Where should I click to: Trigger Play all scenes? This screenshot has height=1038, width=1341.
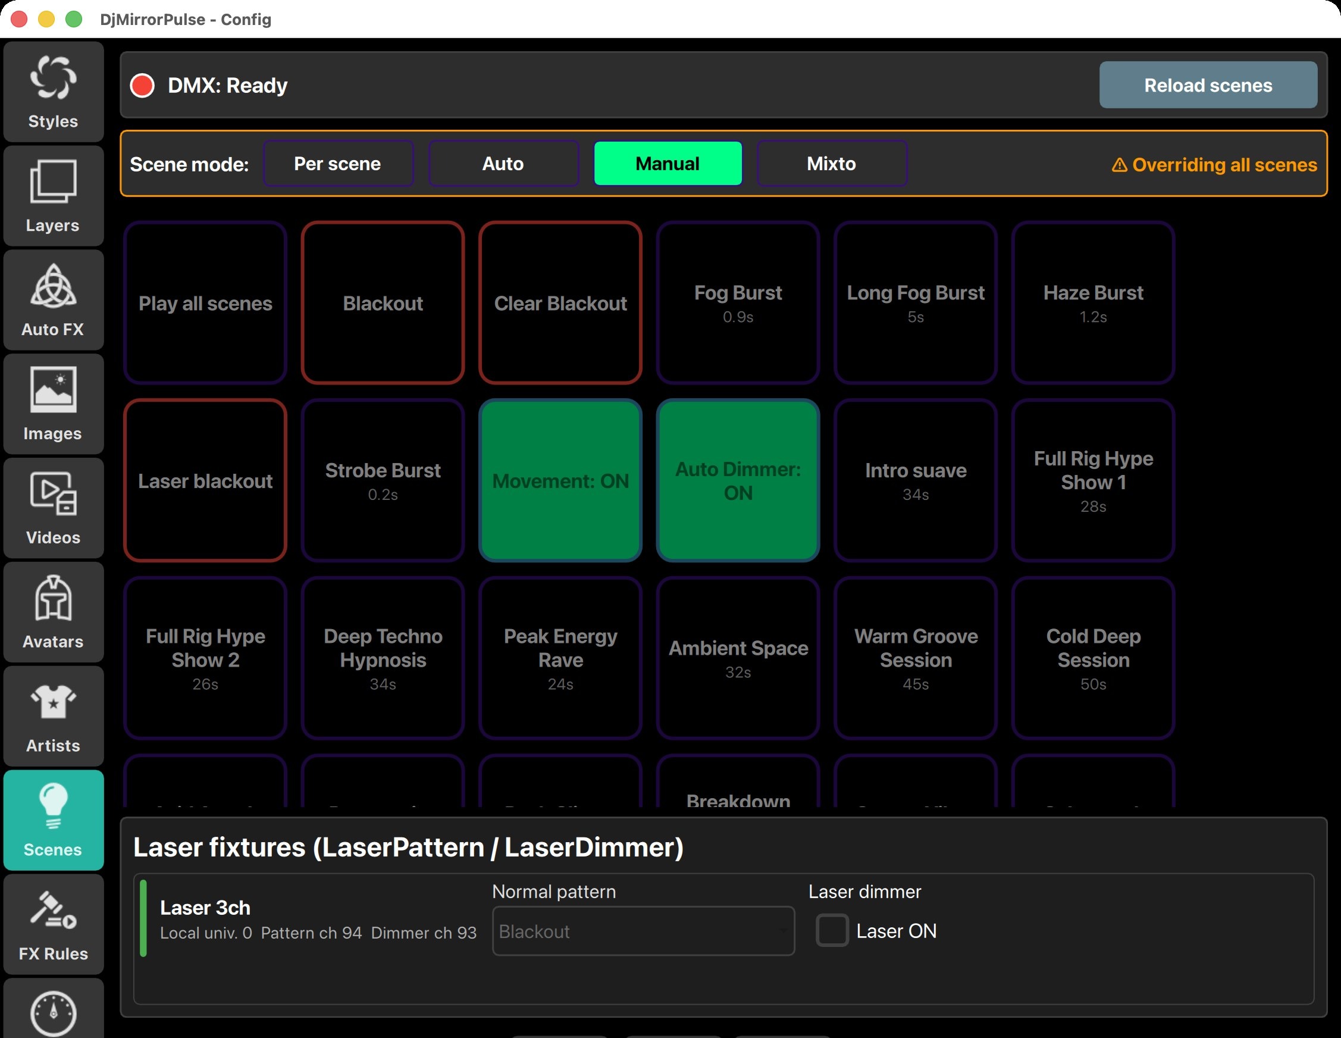click(x=205, y=303)
